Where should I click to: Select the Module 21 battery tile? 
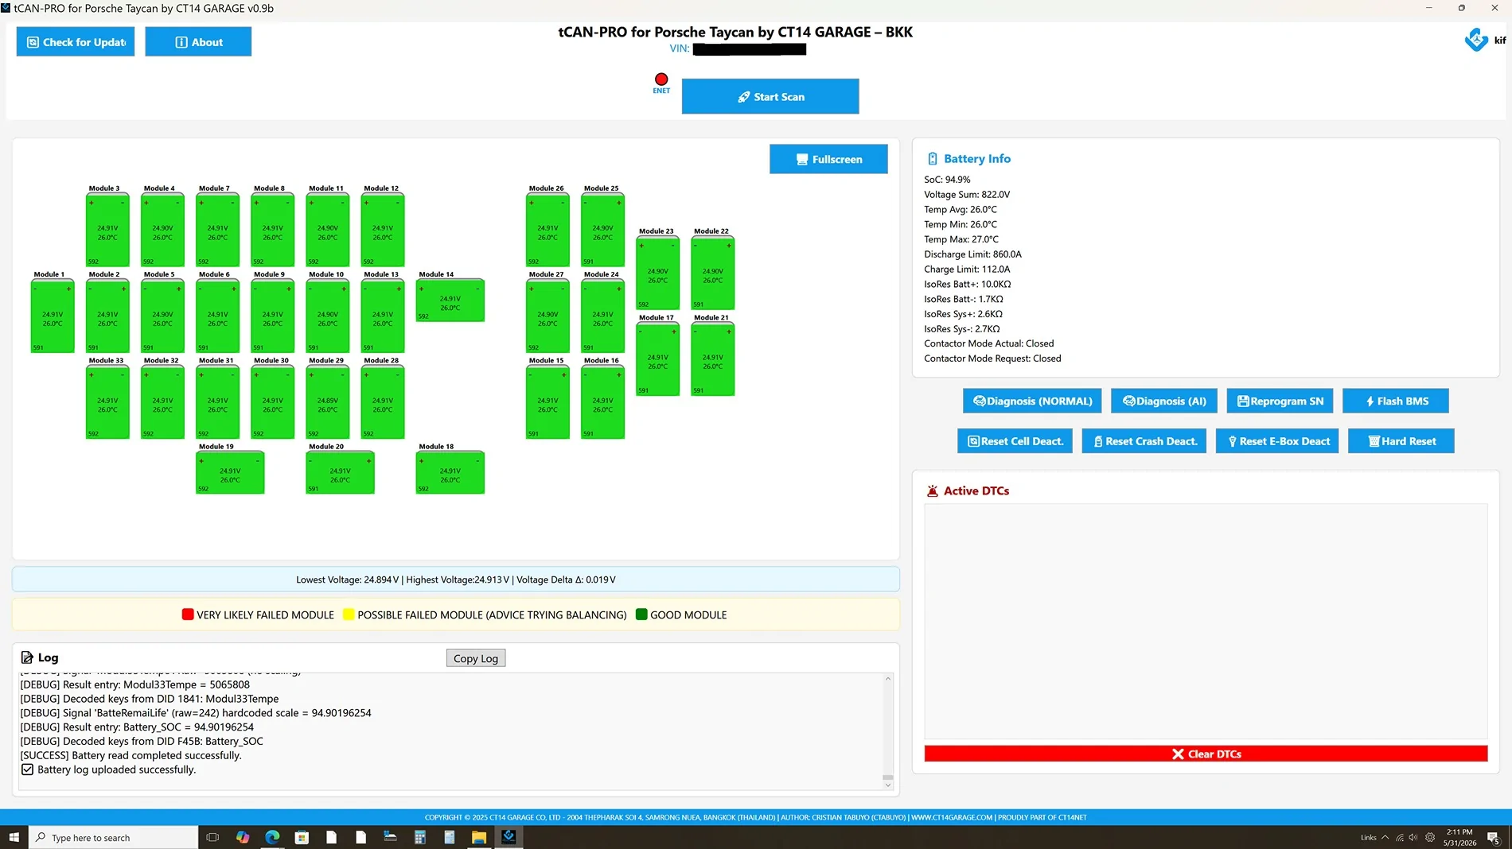point(713,359)
